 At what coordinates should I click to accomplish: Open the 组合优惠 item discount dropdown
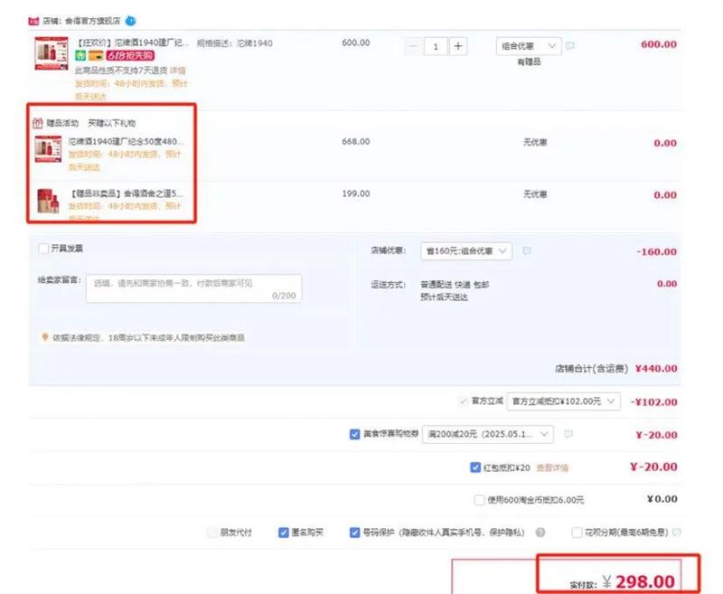point(528,45)
